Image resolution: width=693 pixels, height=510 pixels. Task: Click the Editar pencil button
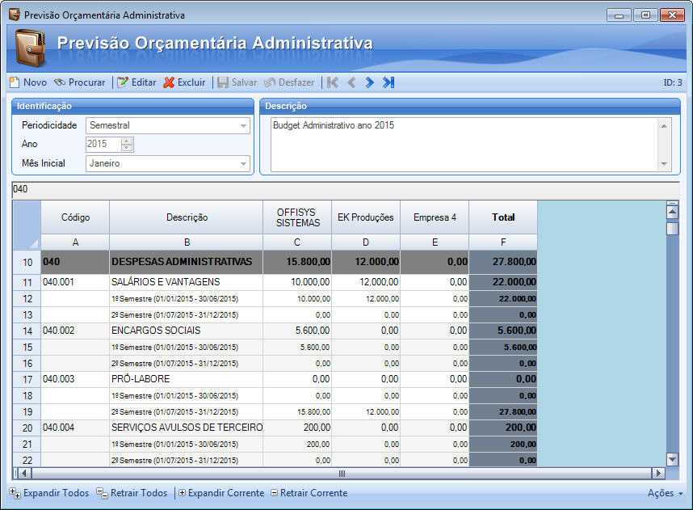point(136,82)
